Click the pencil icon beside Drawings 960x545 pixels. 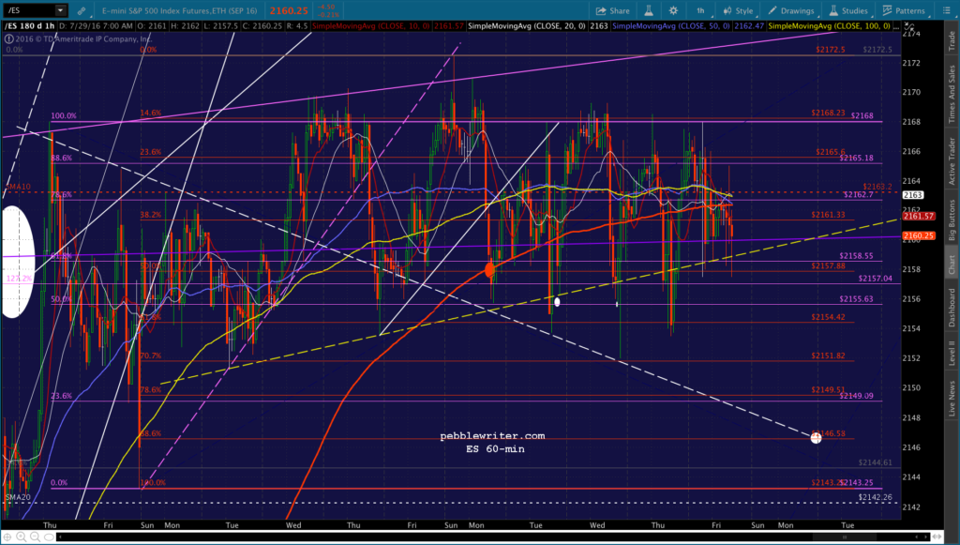[x=772, y=10]
